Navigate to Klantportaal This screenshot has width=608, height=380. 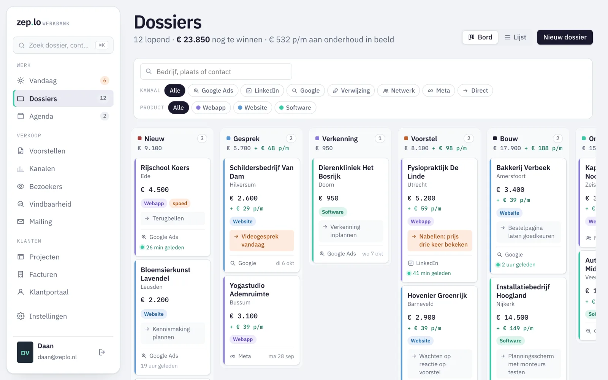(63, 292)
